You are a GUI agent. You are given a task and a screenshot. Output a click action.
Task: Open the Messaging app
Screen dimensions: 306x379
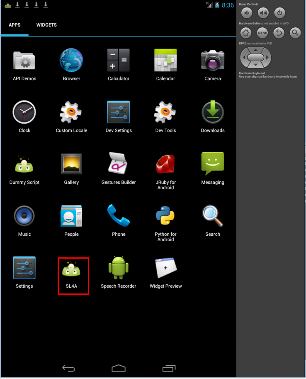click(213, 169)
